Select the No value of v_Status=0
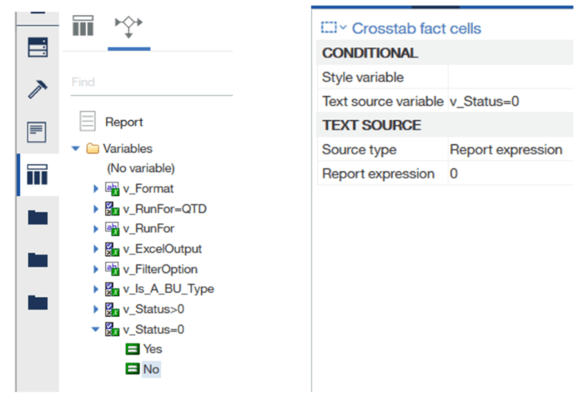 point(151,369)
